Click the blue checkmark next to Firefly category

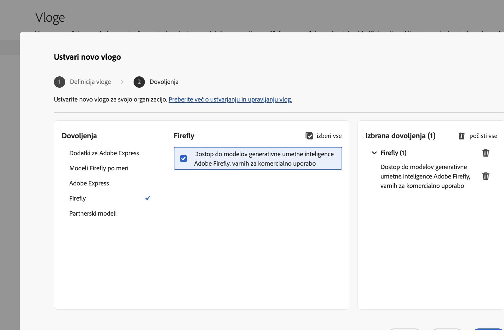pyautogui.click(x=148, y=198)
